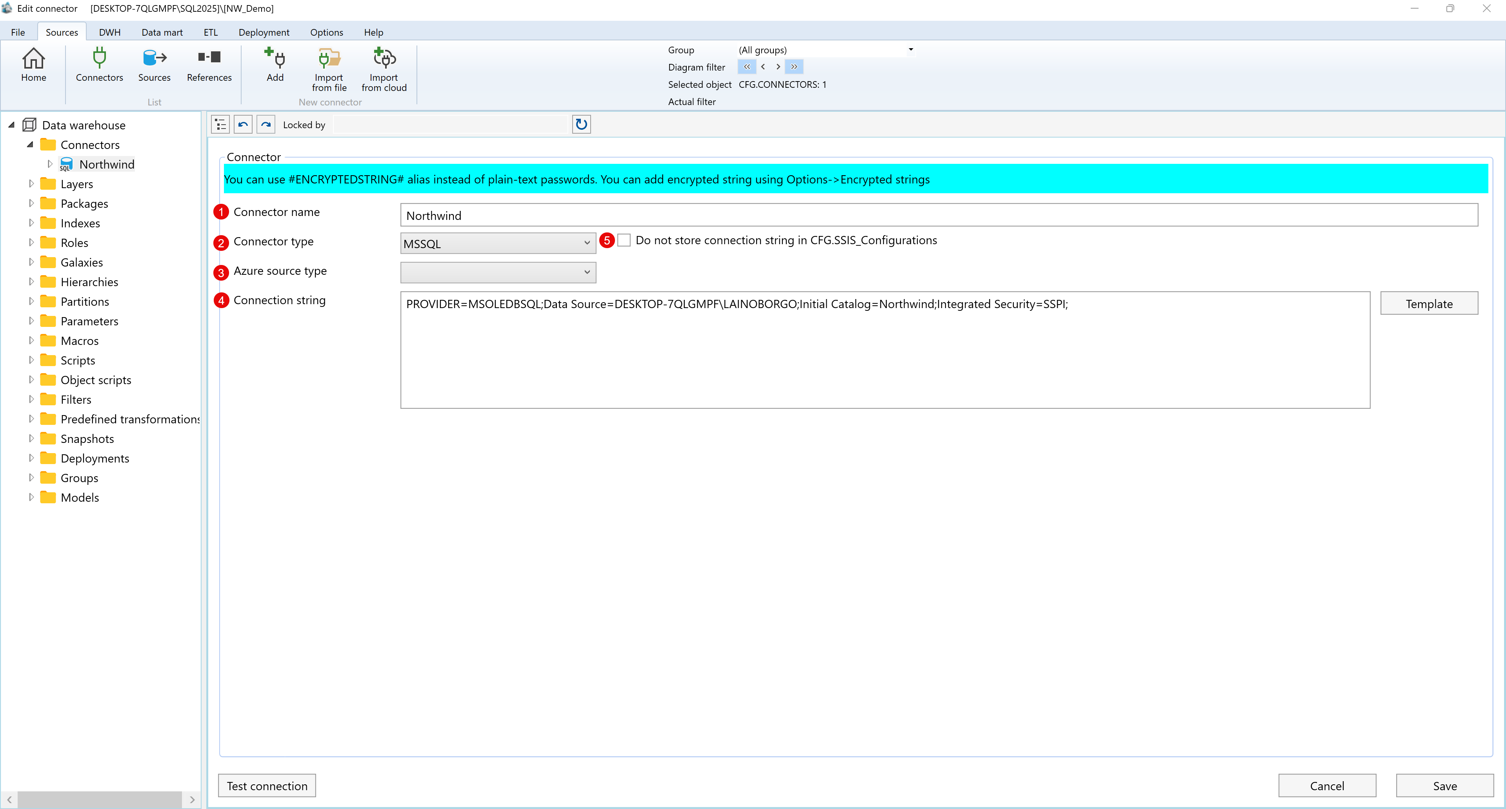
Task: Expand the Layers folder in tree
Action: [x=31, y=184]
